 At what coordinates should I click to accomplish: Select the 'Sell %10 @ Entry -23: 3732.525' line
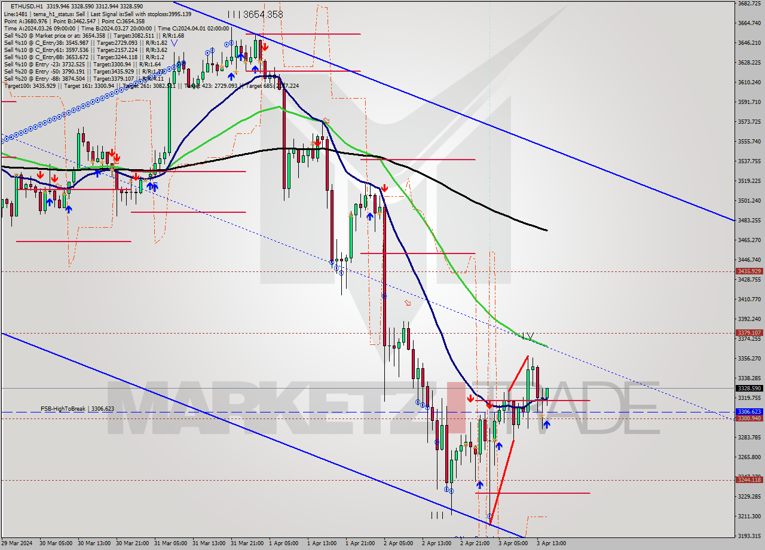[x=82, y=64]
